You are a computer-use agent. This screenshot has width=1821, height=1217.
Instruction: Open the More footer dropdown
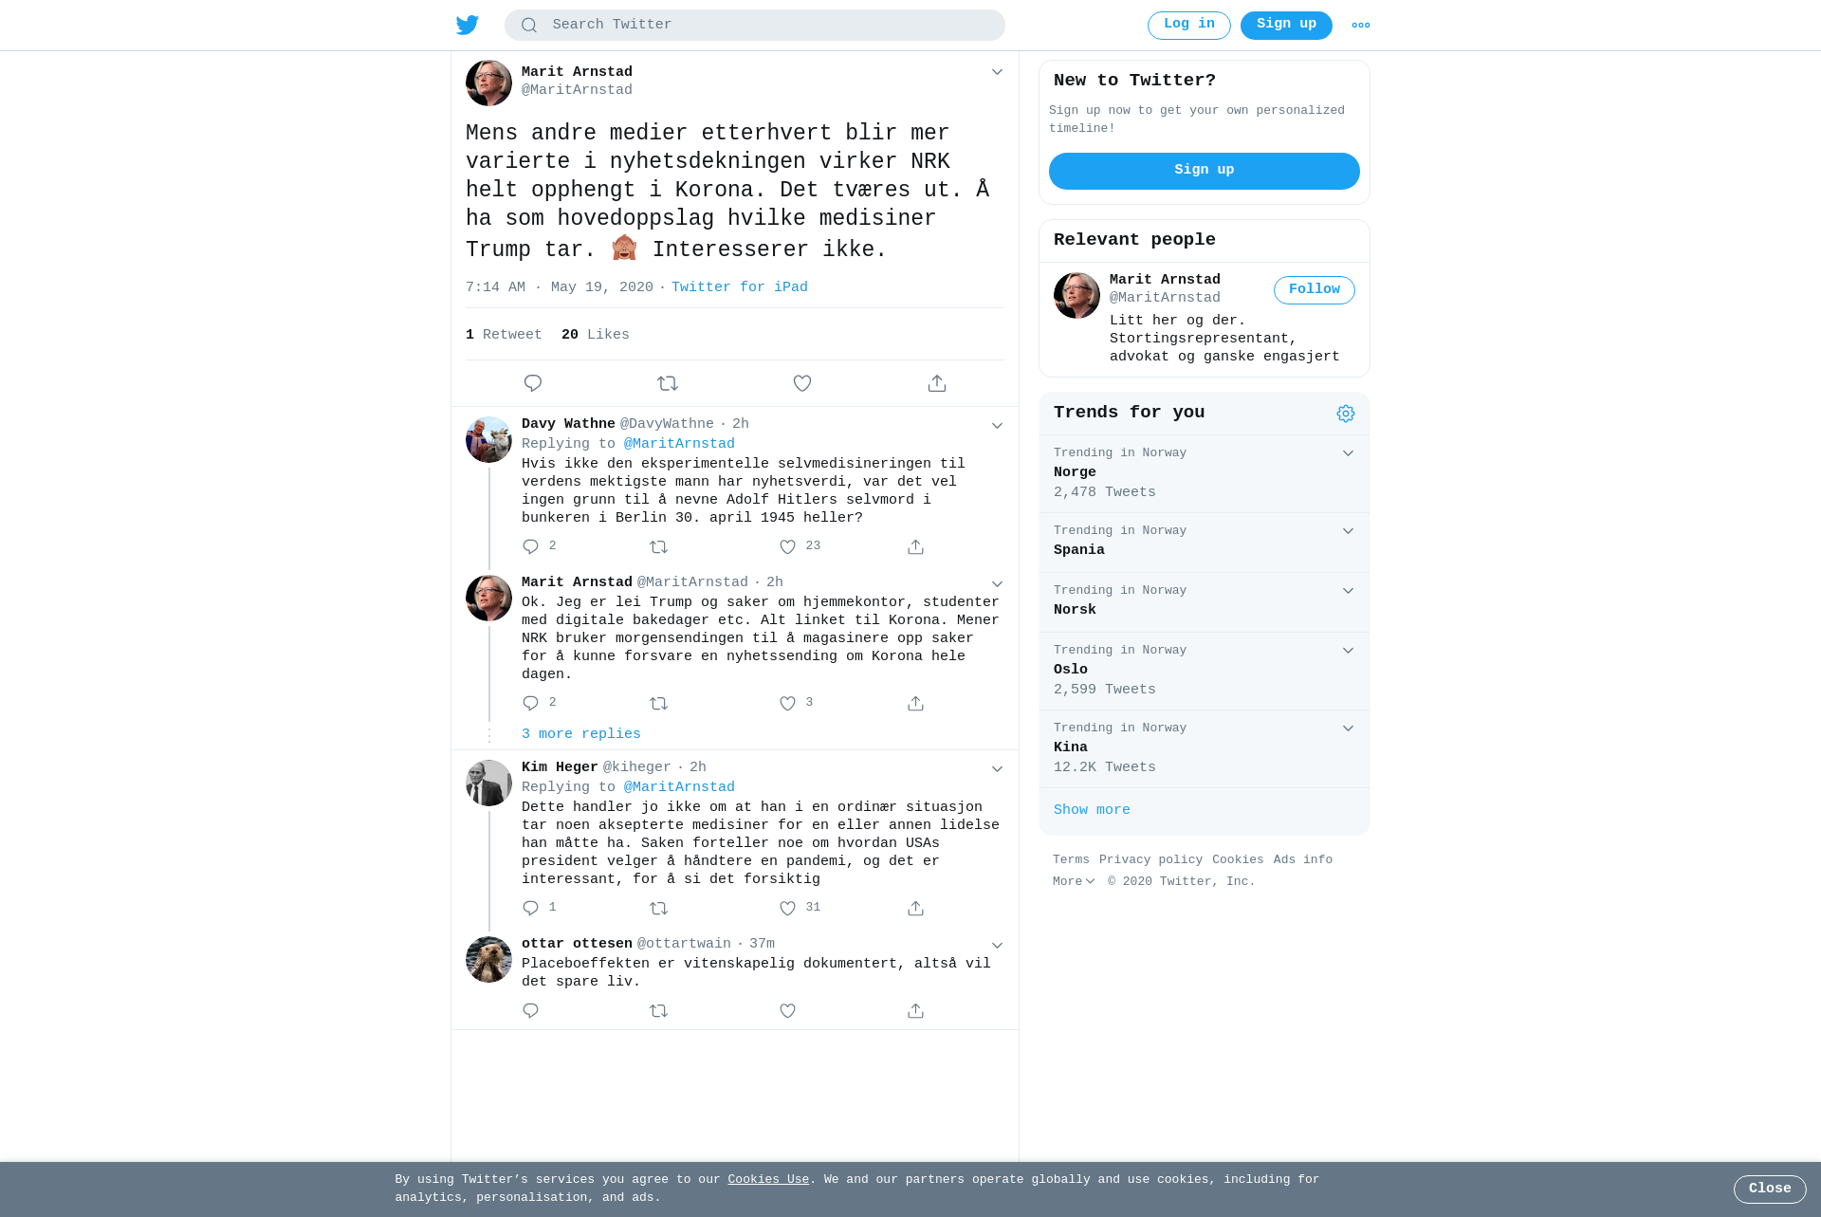coord(1074,882)
